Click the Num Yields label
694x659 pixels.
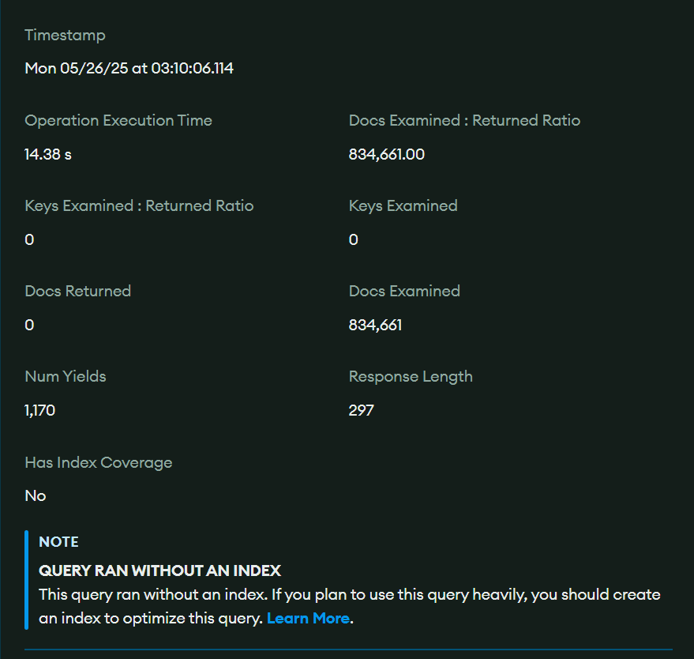tap(65, 377)
